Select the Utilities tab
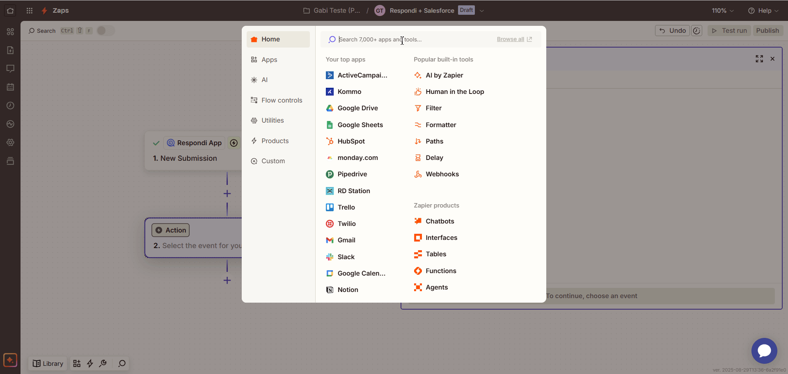 click(x=278, y=121)
